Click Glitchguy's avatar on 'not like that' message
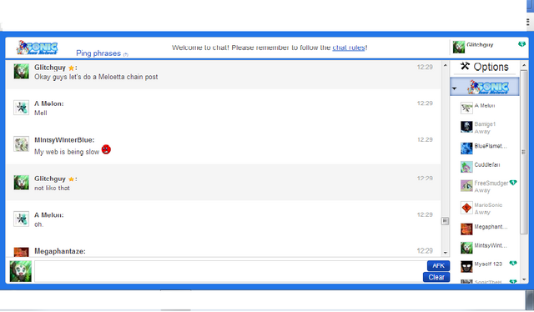The width and height of the screenshot is (534, 312). pos(21,183)
